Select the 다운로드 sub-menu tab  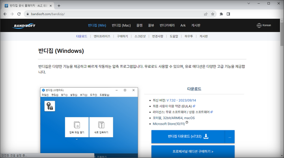point(82,36)
